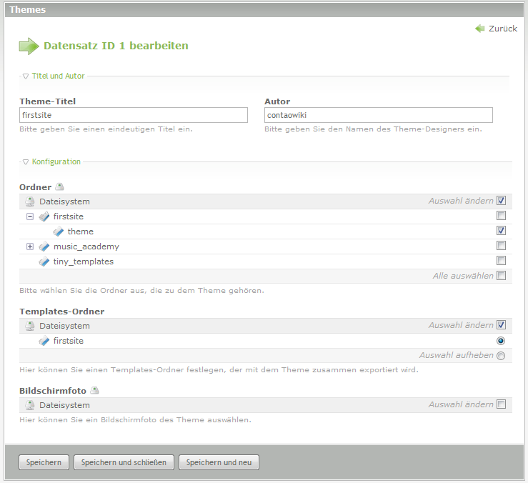Click the green Zurück arrow icon
The image size is (528, 483).
[x=479, y=29]
